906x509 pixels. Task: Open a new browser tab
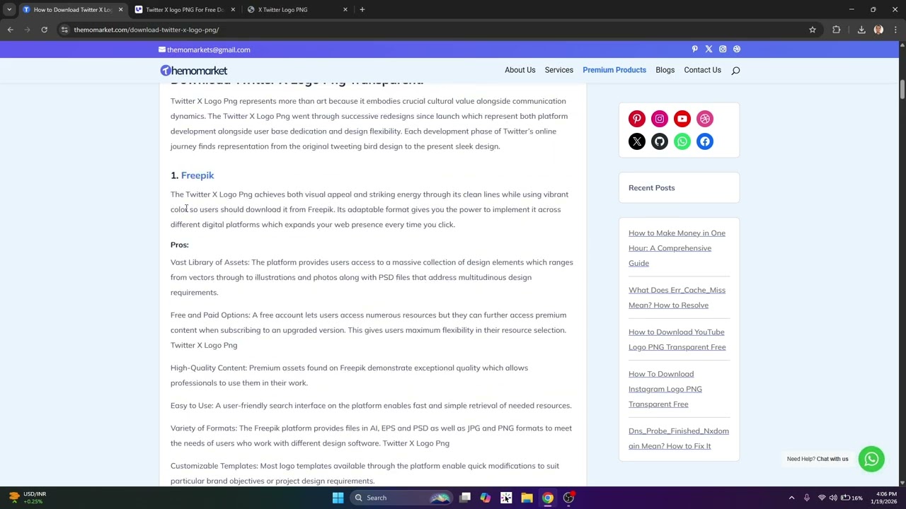pyautogui.click(x=362, y=10)
